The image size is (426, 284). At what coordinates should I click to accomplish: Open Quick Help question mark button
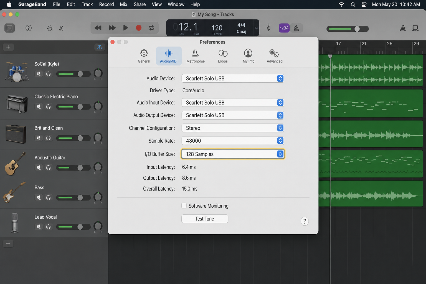tap(29, 28)
